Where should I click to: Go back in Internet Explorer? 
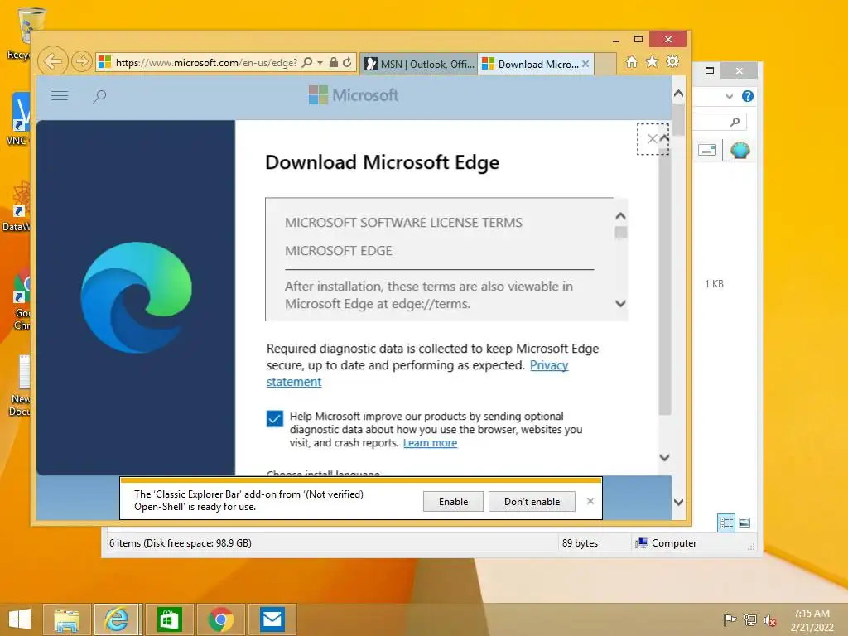pyautogui.click(x=53, y=61)
